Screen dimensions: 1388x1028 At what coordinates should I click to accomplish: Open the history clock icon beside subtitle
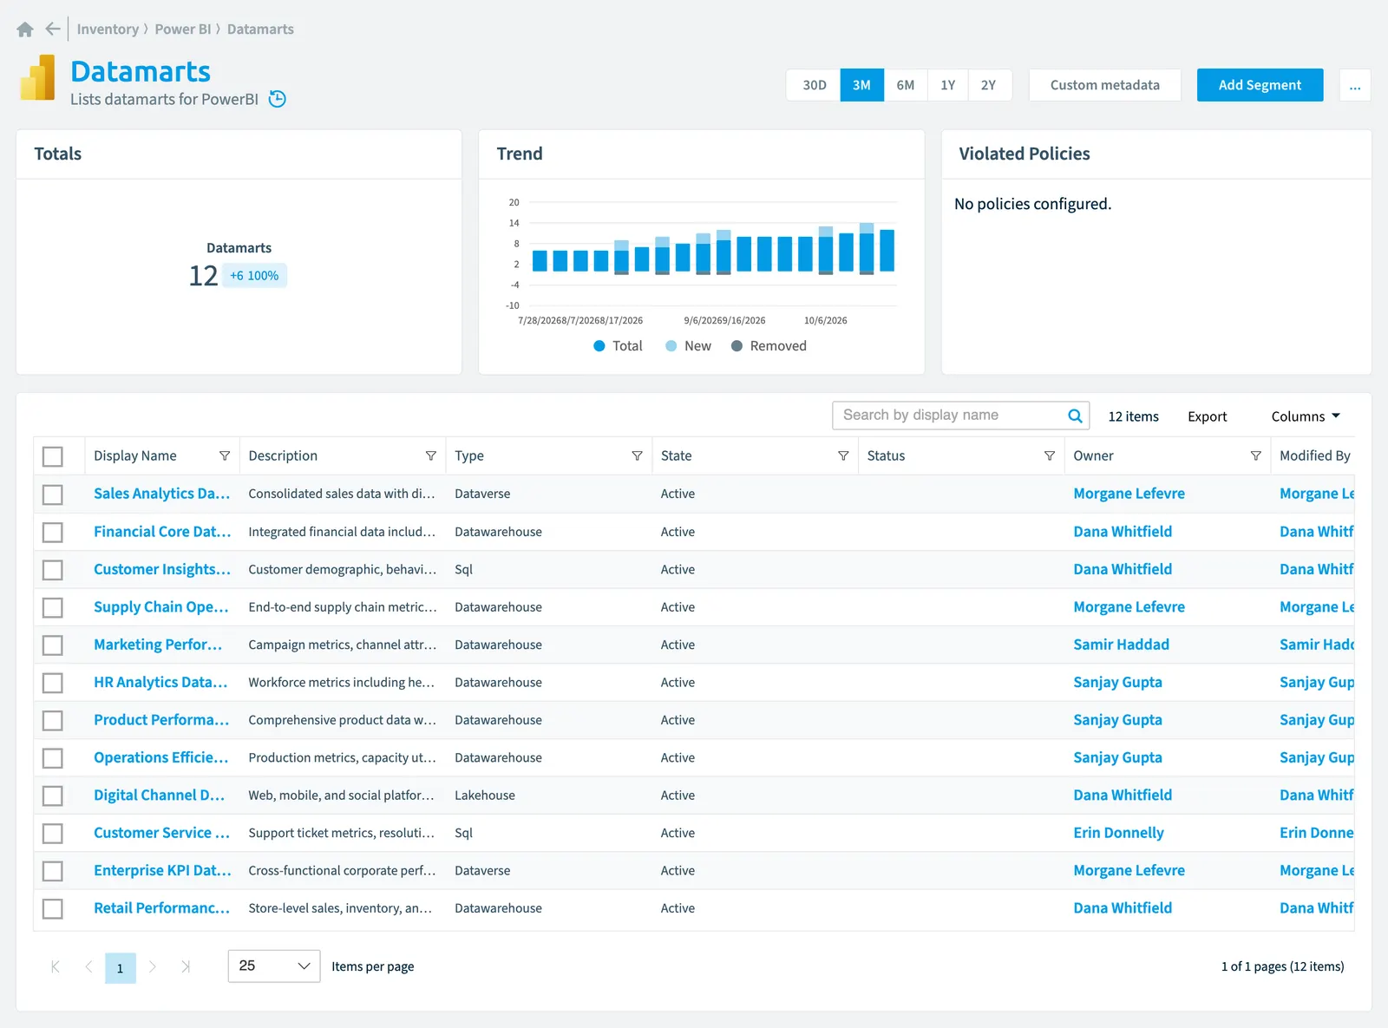(x=278, y=99)
